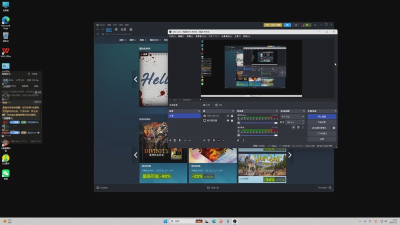The image size is (400, 225).
Task: Open OBS View menu
Action: [189, 36]
